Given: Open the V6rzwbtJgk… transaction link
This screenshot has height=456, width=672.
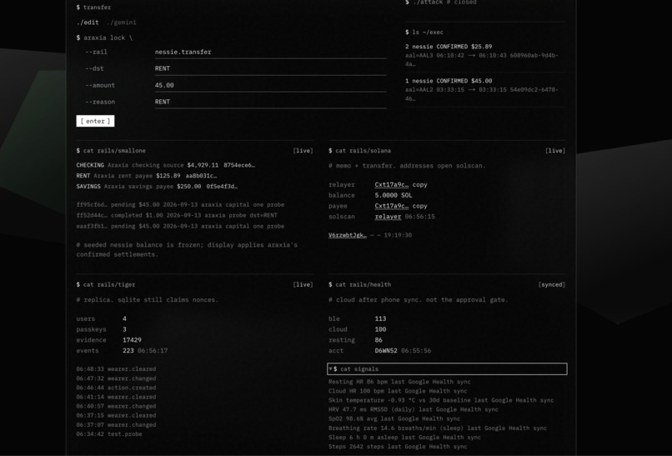Looking at the screenshot, I should point(348,235).
